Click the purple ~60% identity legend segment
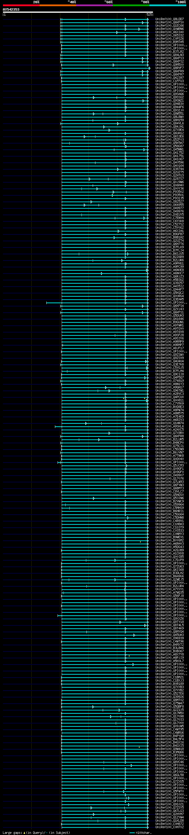The width and height of the screenshot is (189, 835). [x=95, y=5]
